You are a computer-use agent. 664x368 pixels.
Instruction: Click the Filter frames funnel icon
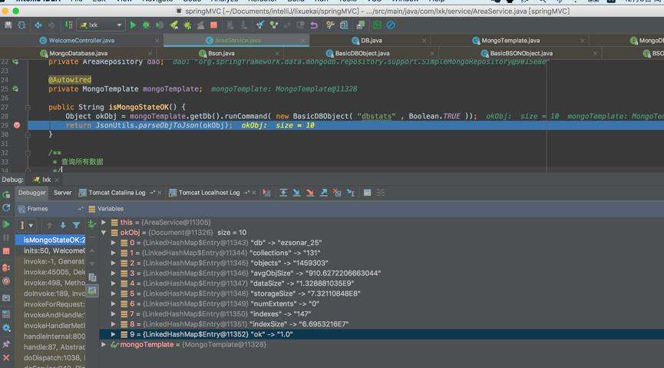[76, 225]
